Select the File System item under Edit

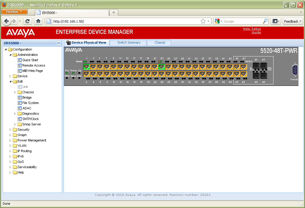point(30,103)
